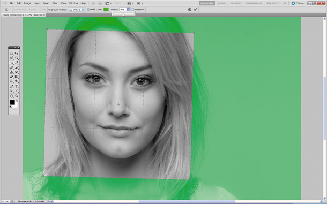Pick the Gradient tool

tap(17, 77)
